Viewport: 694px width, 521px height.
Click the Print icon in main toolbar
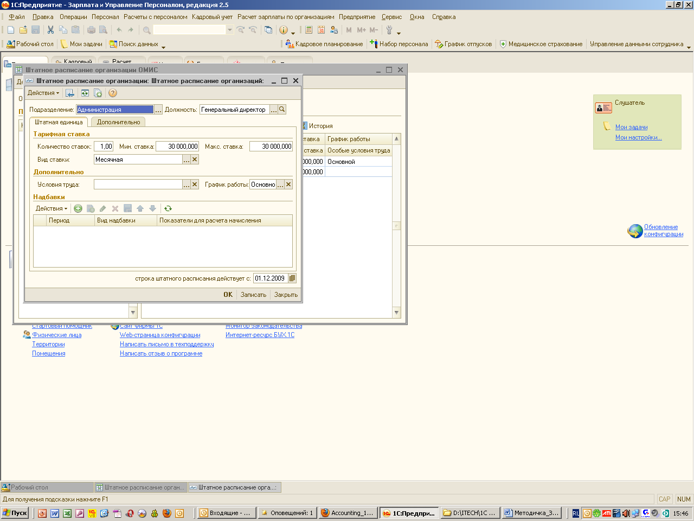pos(91,30)
